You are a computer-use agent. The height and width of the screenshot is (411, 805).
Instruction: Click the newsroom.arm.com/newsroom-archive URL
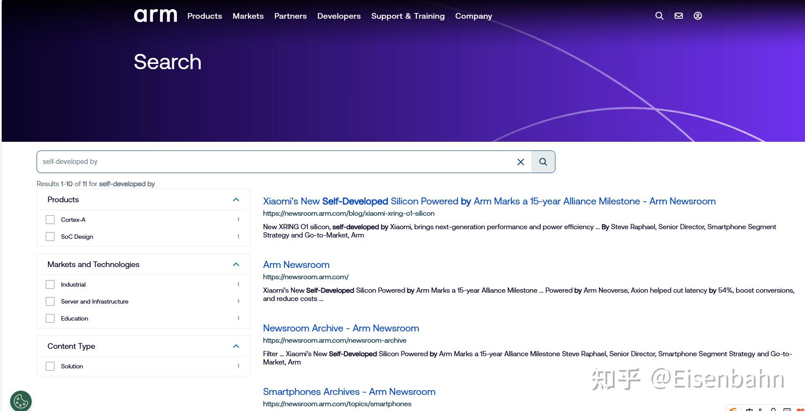click(x=335, y=341)
